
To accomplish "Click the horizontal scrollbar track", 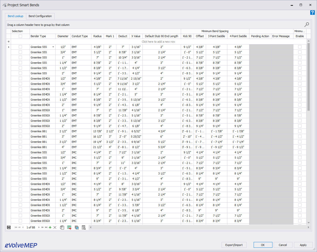I will pyautogui.click(x=199, y=227).
